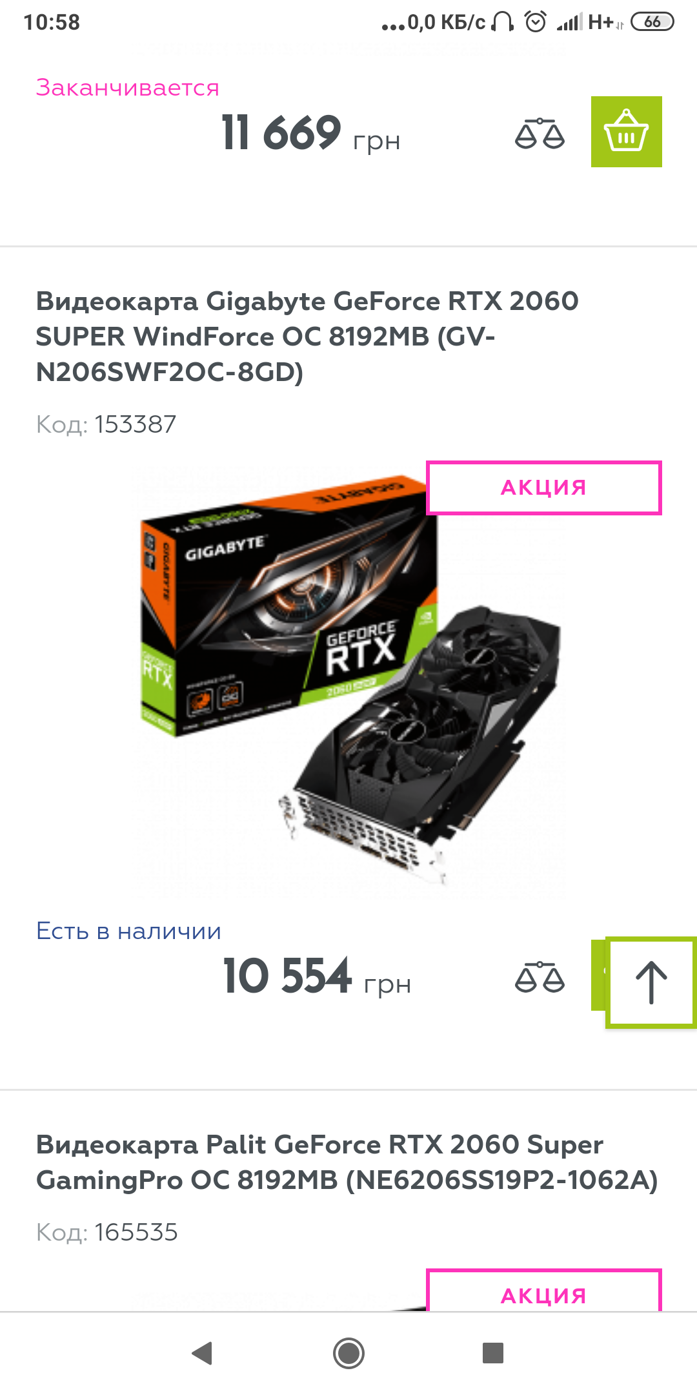The height and width of the screenshot is (1395, 697).
Task: Compare the Gigabyte RTX 2060 SUPER via scales icon
Action: [540, 976]
